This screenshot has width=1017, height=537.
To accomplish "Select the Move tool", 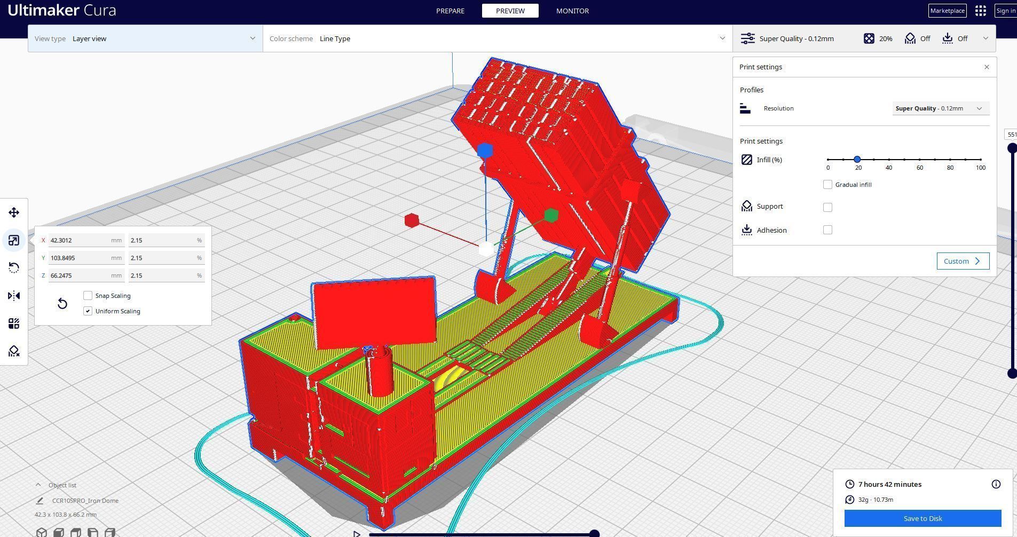I will tap(14, 212).
